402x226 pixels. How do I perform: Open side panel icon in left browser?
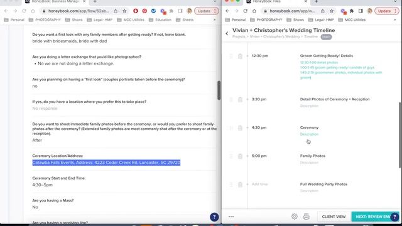click(180, 11)
